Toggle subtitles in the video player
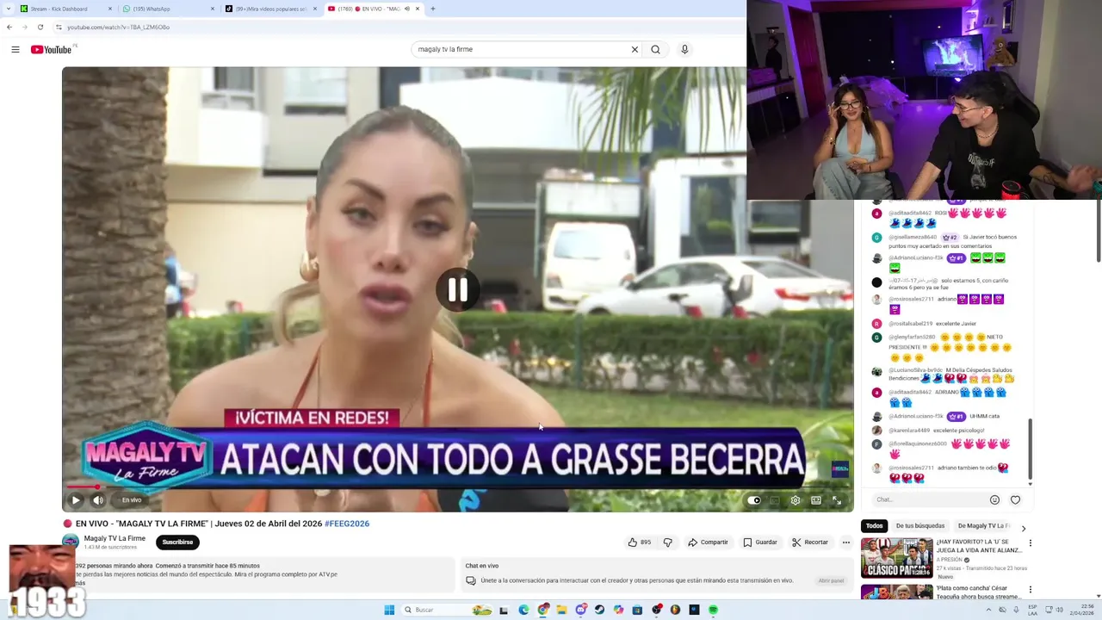This screenshot has width=1102, height=620. (x=775, y=500)
